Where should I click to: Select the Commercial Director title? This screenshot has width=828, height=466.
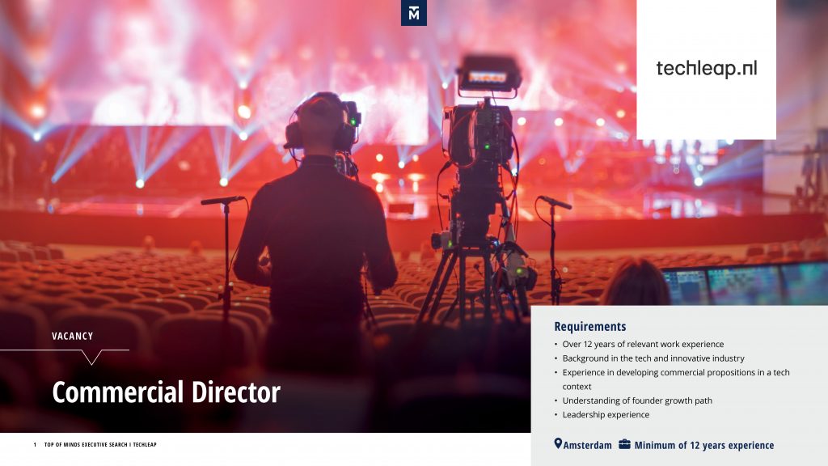(x=166, y=392)
